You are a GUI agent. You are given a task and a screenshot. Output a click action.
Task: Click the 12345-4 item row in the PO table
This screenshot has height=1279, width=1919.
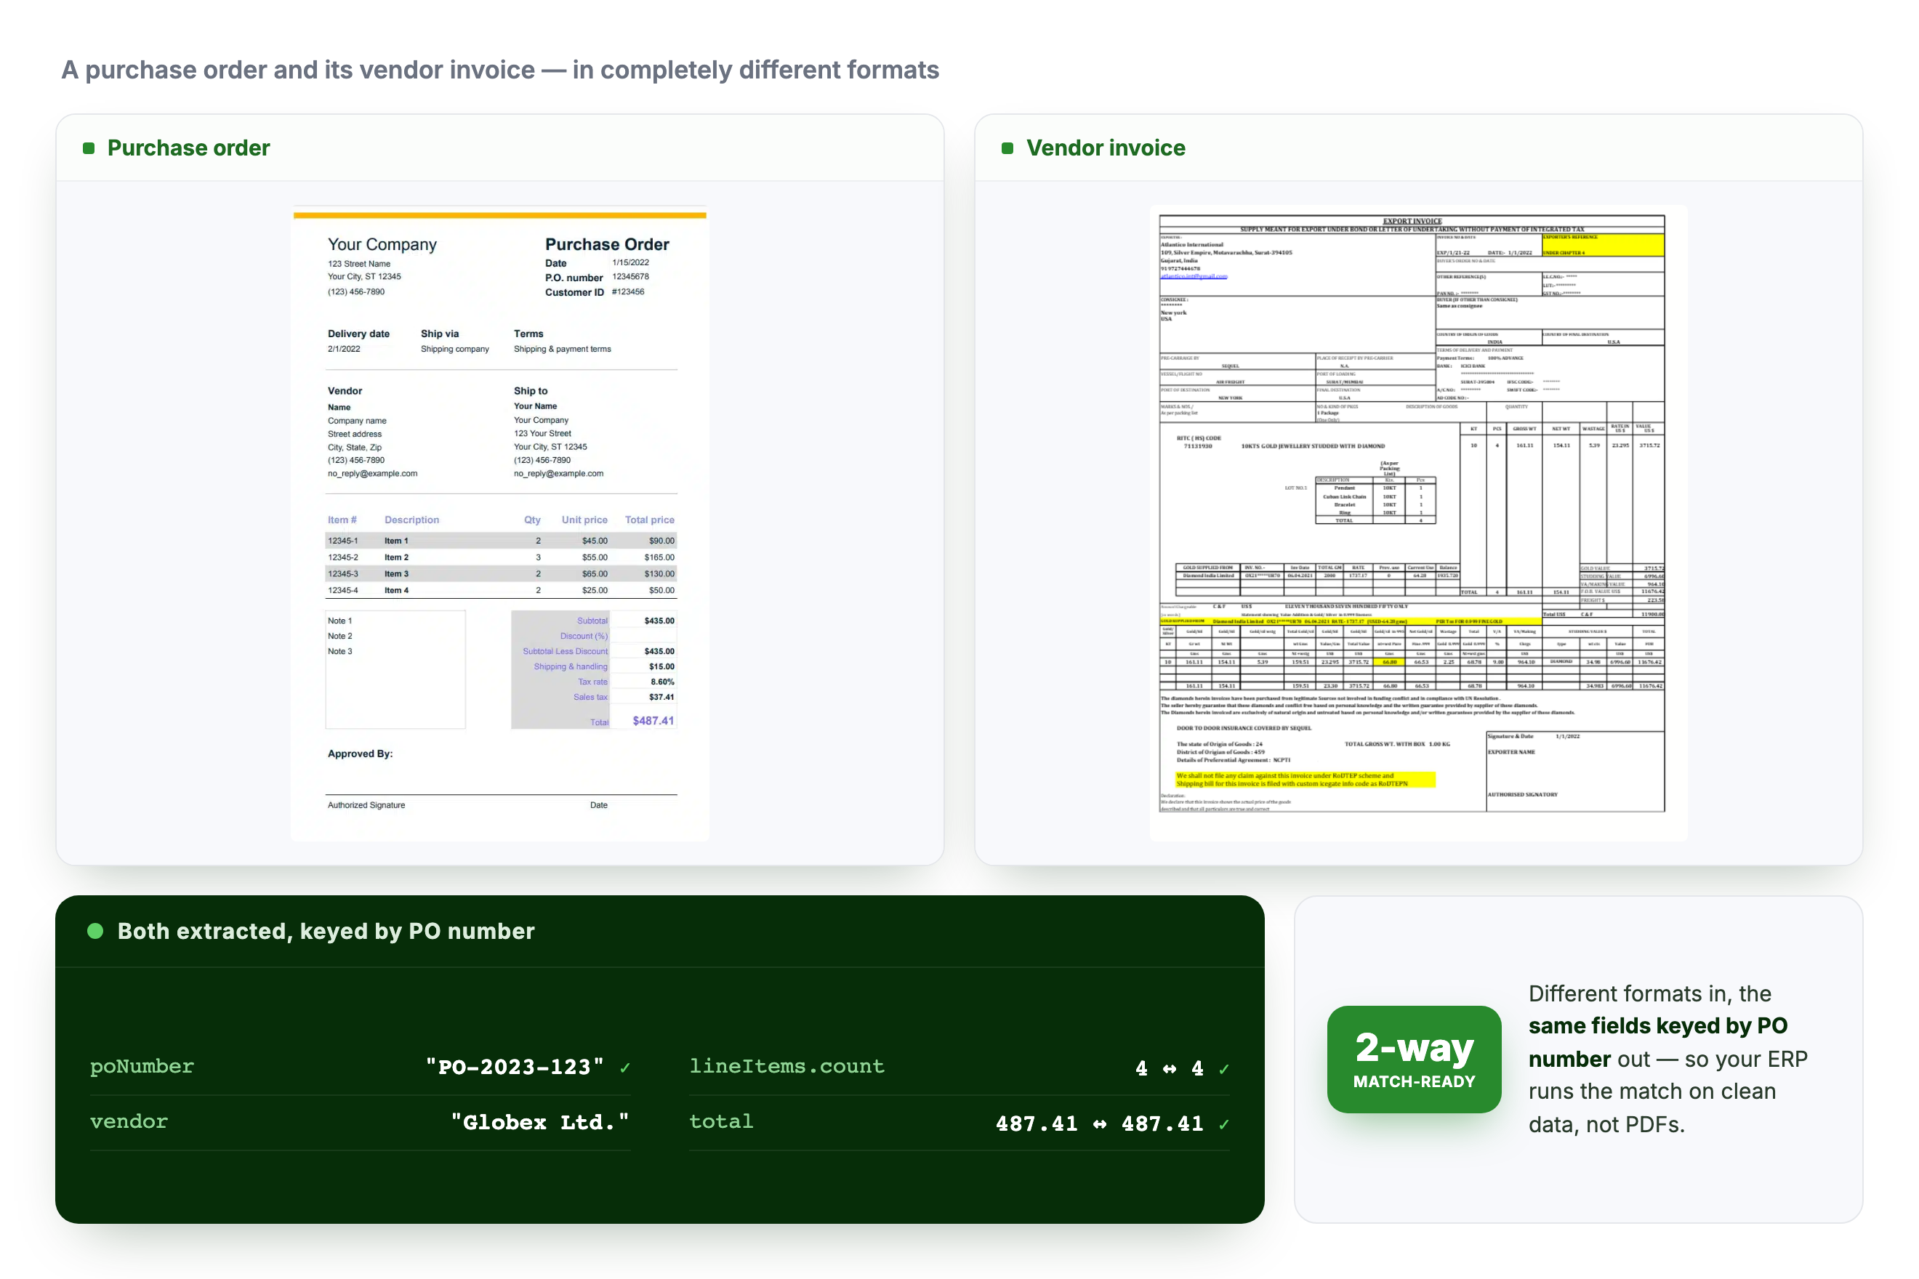point(501,590)
